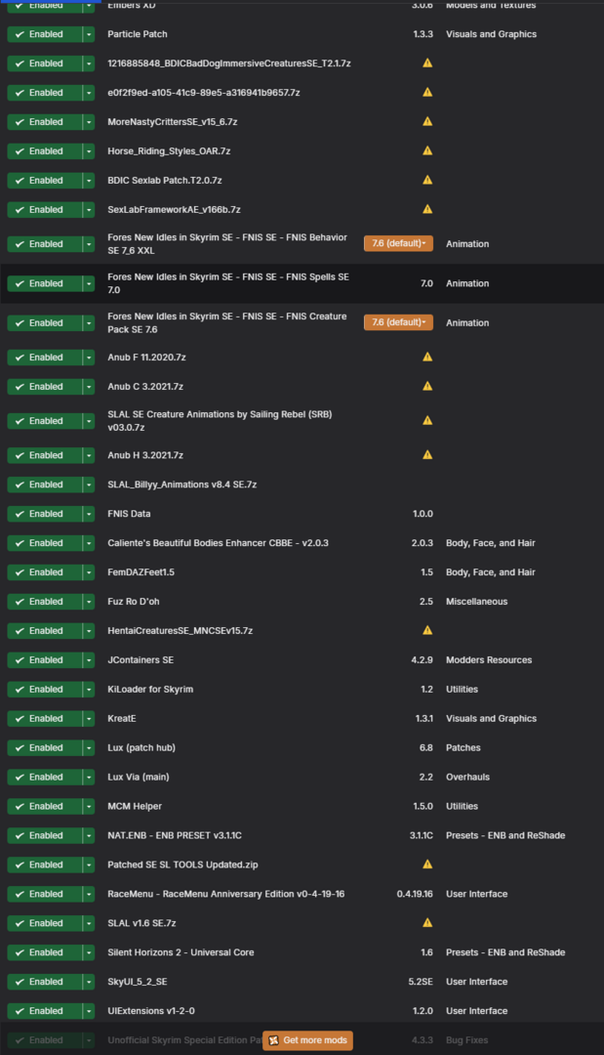Image resolution: width=604 pixels, height=1055 pixels.
Task: Disable the FNIS Data mod
Action: point(44,514)
